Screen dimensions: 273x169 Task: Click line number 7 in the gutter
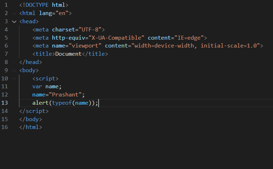[6, 54]
